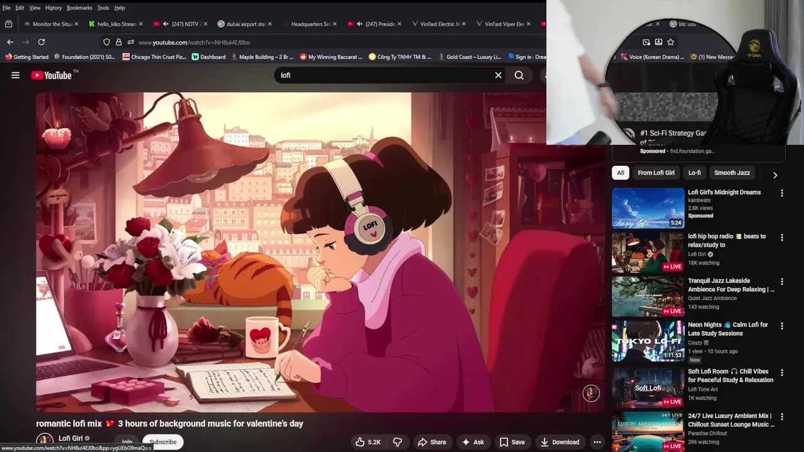The height and width of the screenshot is (452, 804).
Task: Close the VinFast Viper tab
Action: (x=529, y=24)
